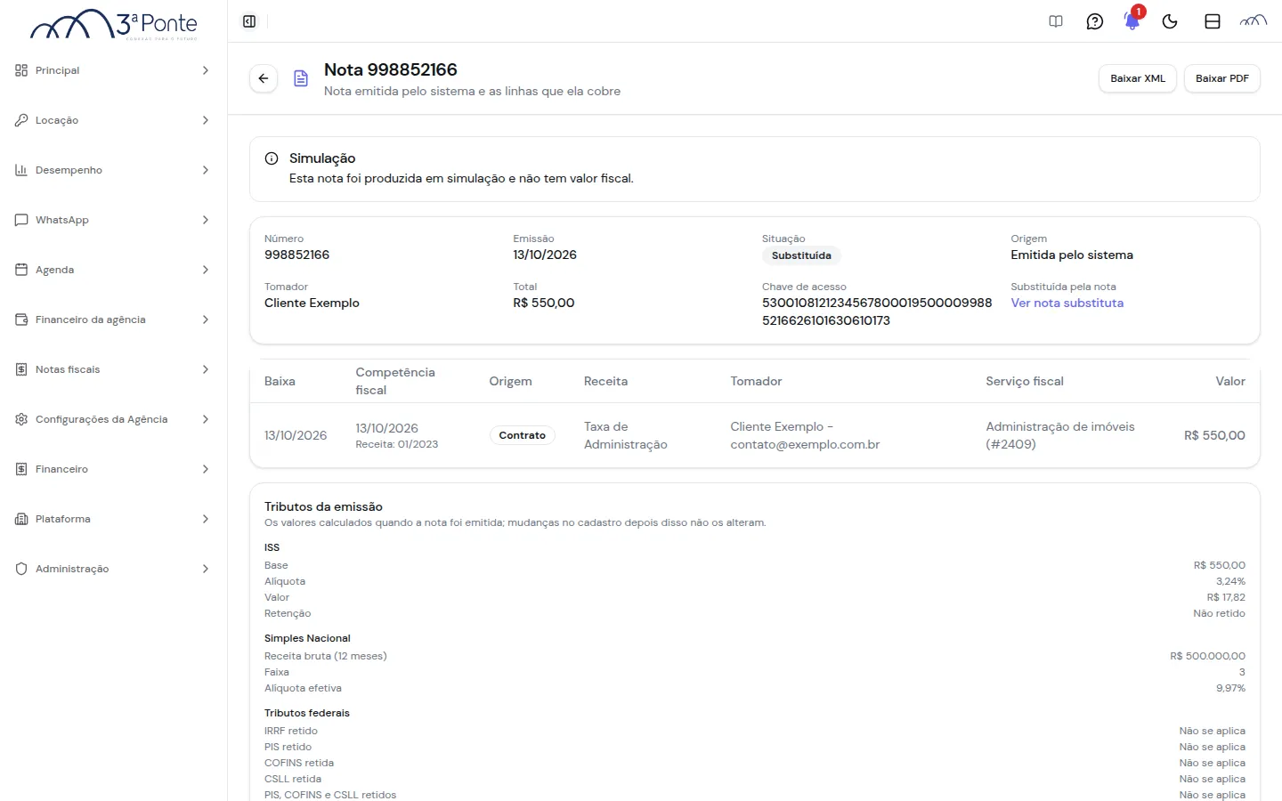This screenshot has height=801, width=1282.
Task: Open the notifications bell
Action: pos(1132,21)
